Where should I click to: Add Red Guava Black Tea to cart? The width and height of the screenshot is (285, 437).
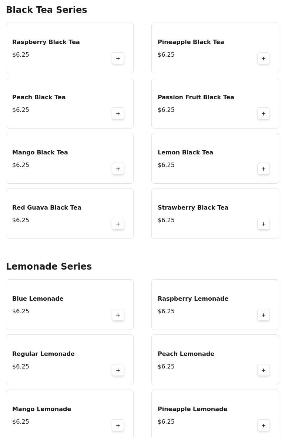[118, 224]
